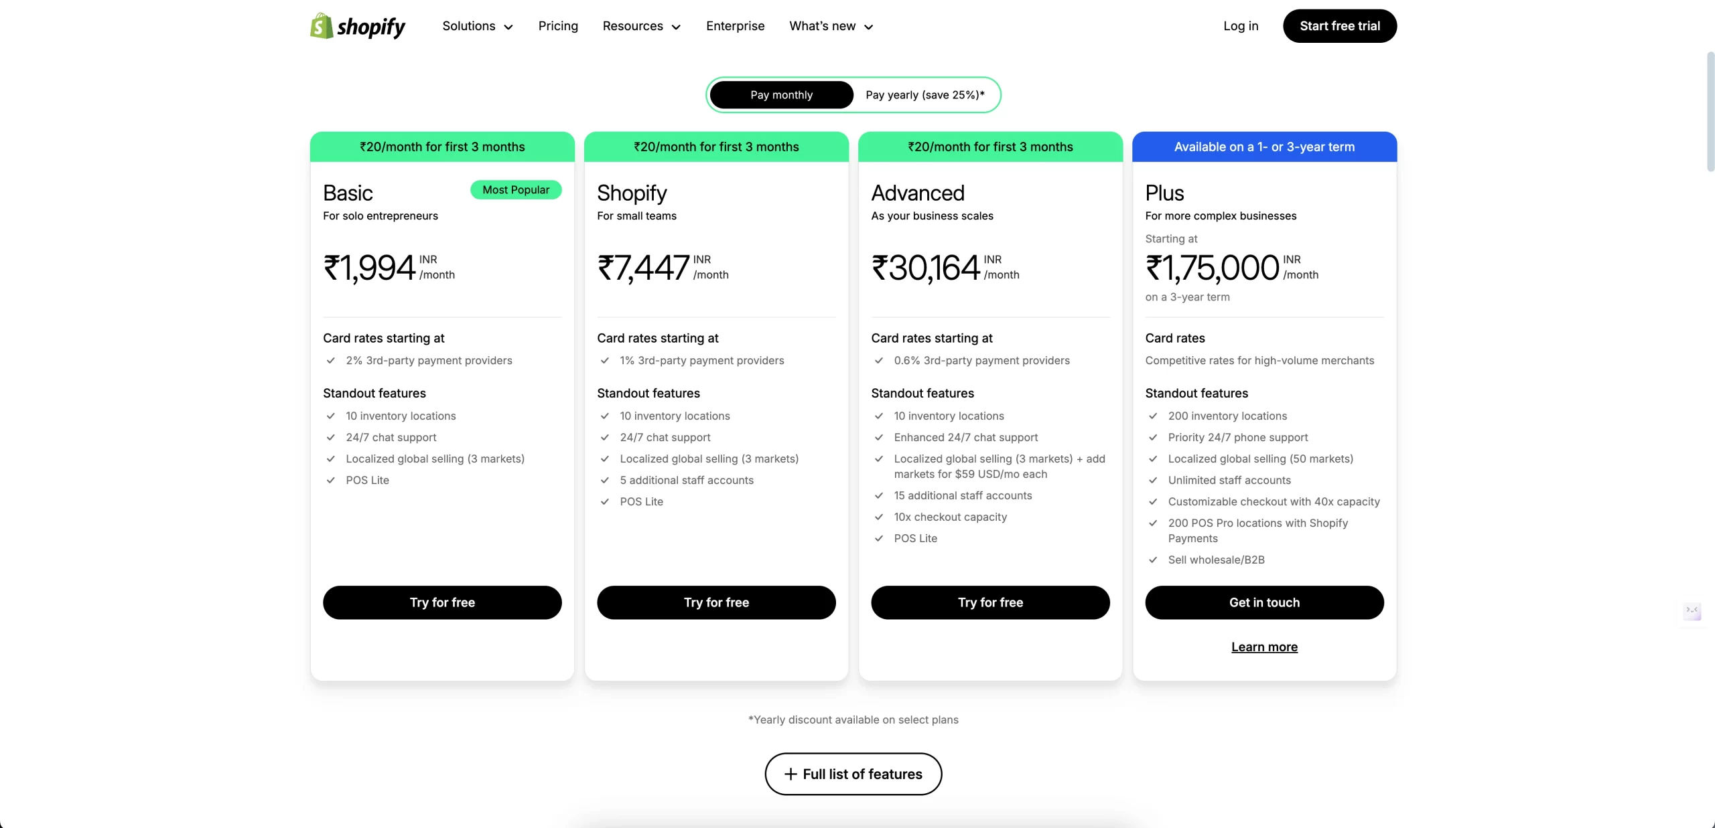The width and height of the screenshot is (1715, 828).
Task: Click Try for free on Basic plan
Action: (x=442, y=602)
